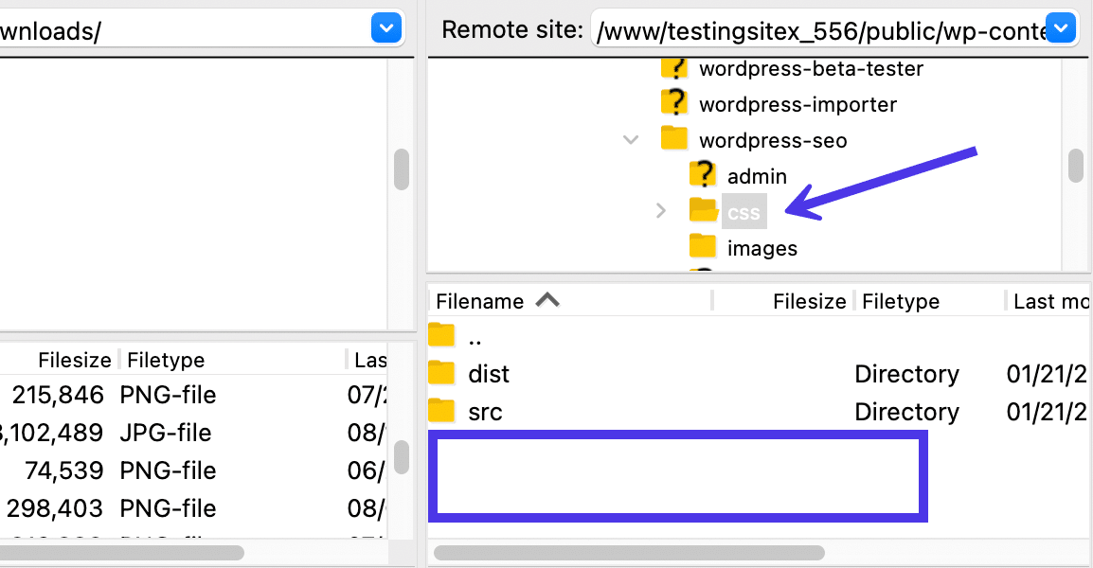Screen dimensions: 1093x568
Task: Click the remote tree vertical scrollbar
Action: 1076,166
